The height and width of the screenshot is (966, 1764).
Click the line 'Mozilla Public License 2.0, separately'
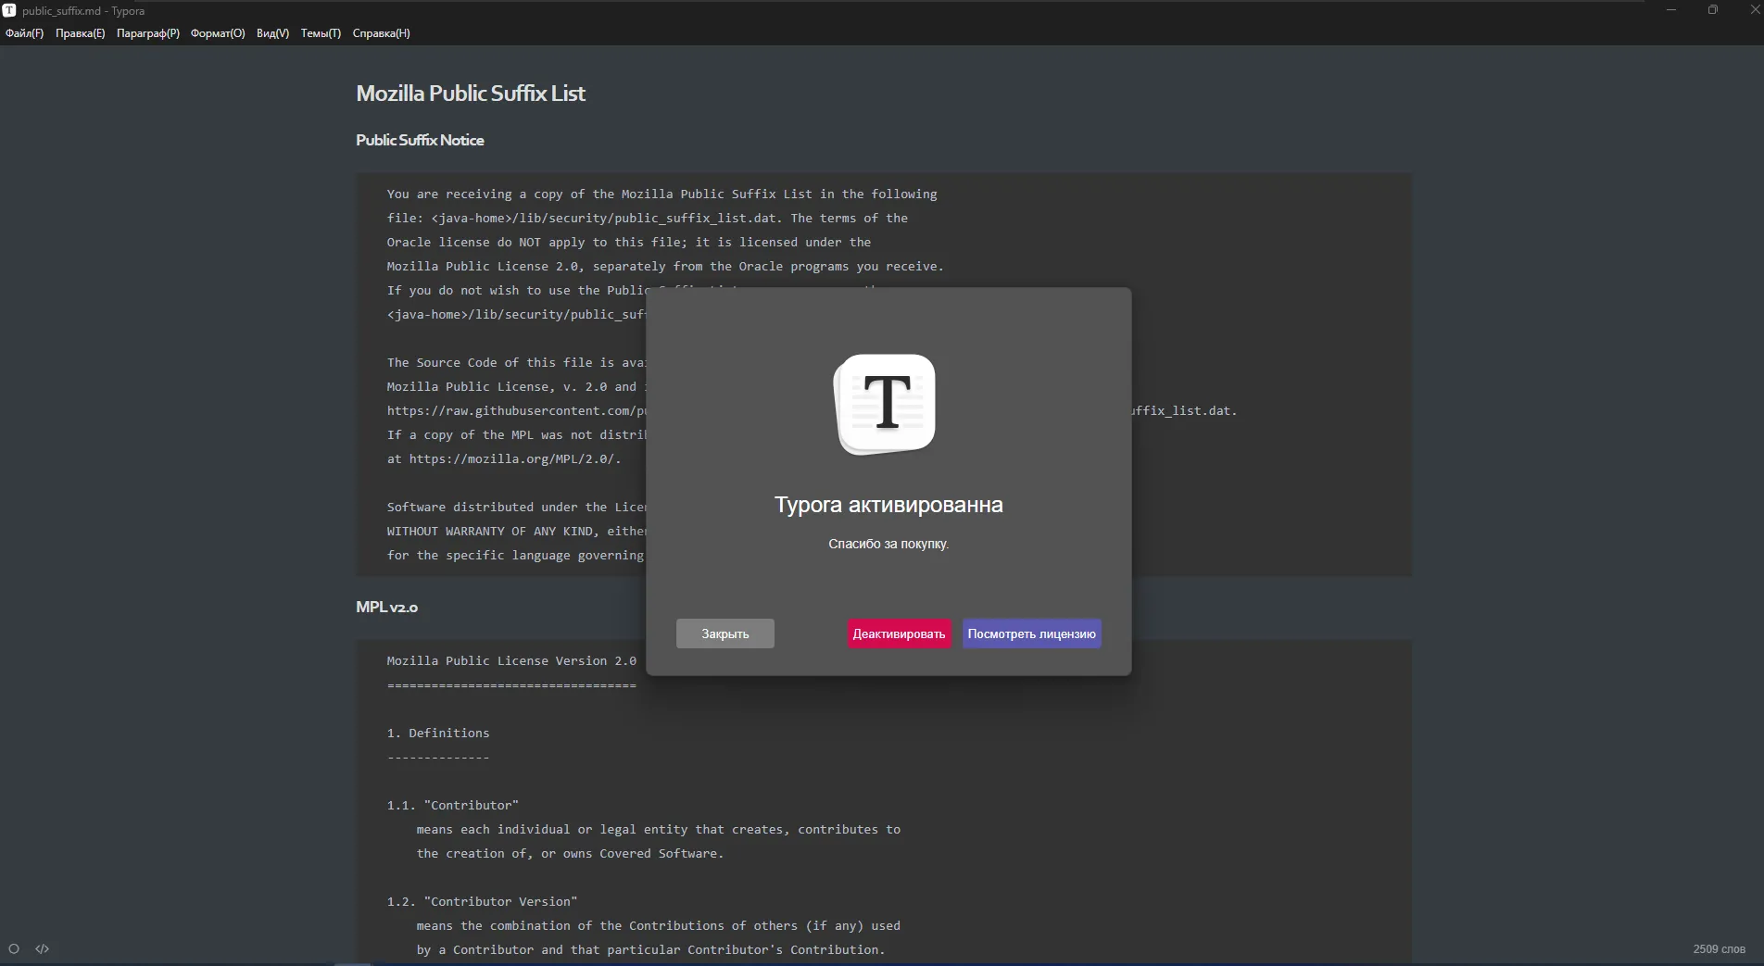pos(665,267)
